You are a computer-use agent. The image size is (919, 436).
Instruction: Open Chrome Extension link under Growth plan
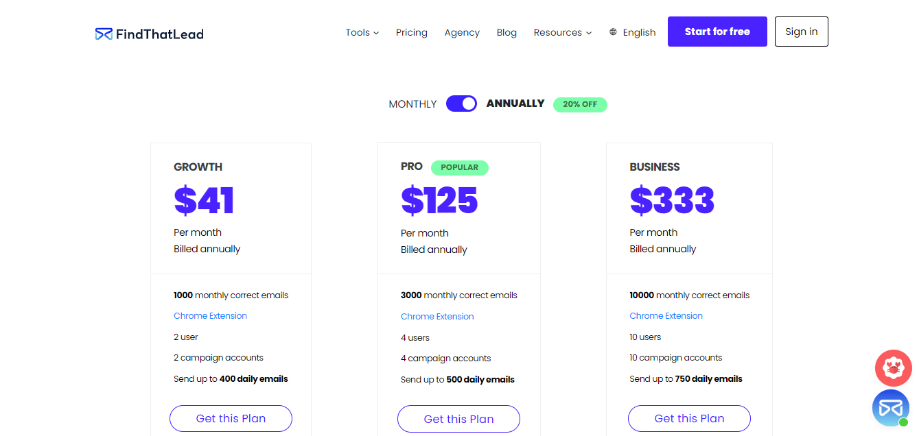coord(210,315)
